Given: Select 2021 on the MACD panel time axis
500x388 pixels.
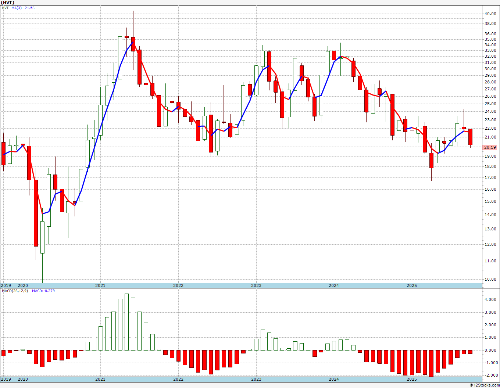Looking at the screenshot, I should pos(100,379).
